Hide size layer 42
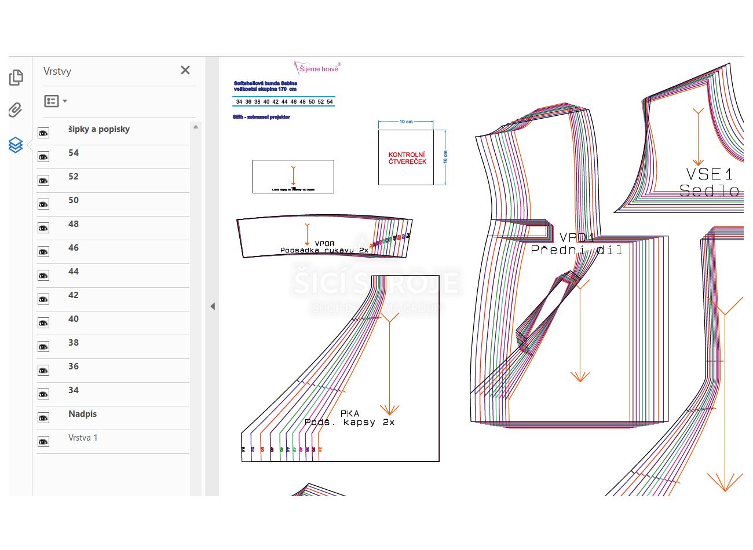Screen dimensions: 753x550 point(43,299)
